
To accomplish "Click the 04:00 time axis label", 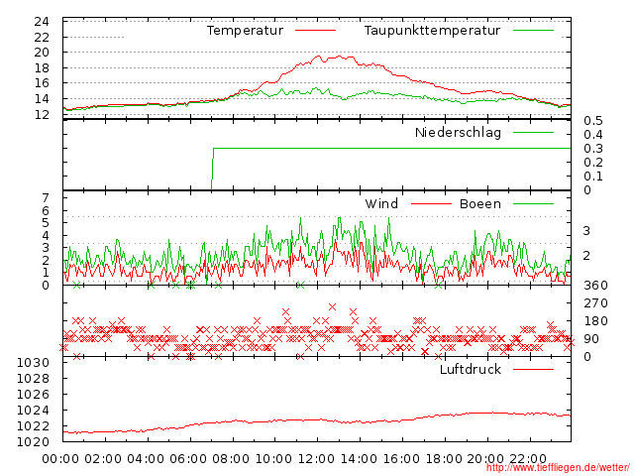I will (146, 459).
